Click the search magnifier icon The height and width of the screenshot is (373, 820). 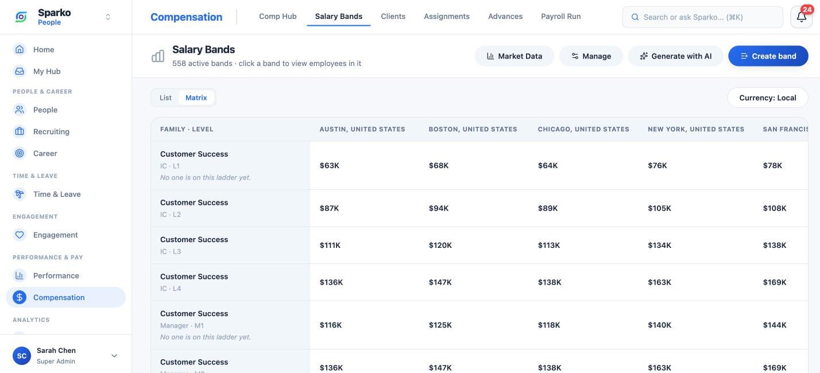coord(635,17)
